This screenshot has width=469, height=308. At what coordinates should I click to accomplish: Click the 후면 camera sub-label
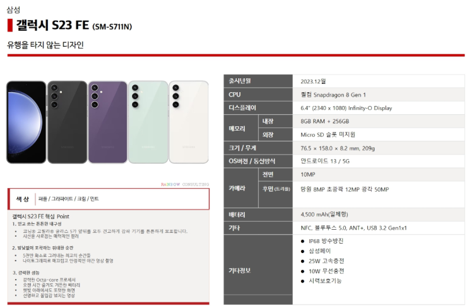click(275, 189)
